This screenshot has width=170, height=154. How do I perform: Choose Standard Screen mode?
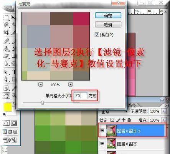(x=5, y=132)
